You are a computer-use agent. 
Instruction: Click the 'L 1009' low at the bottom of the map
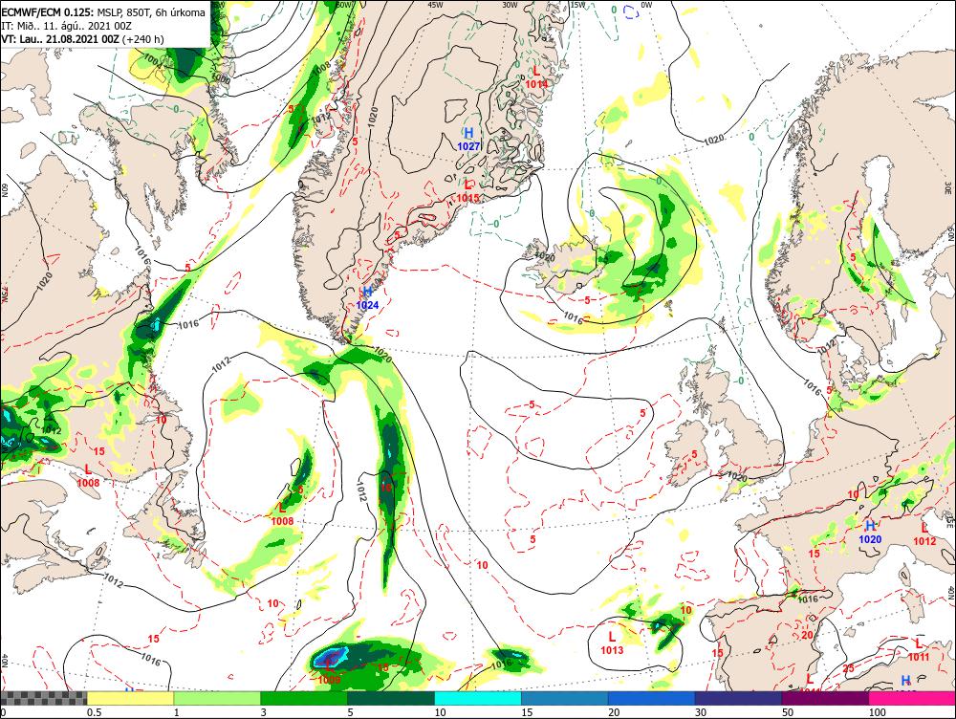[329, 673]
